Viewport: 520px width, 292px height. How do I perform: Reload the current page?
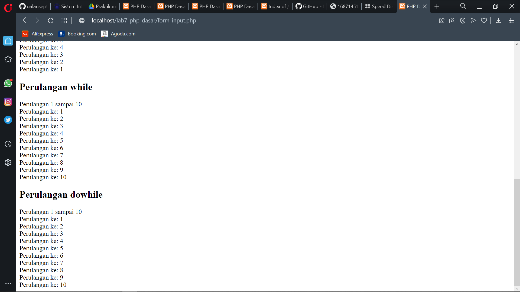point(51,20)
